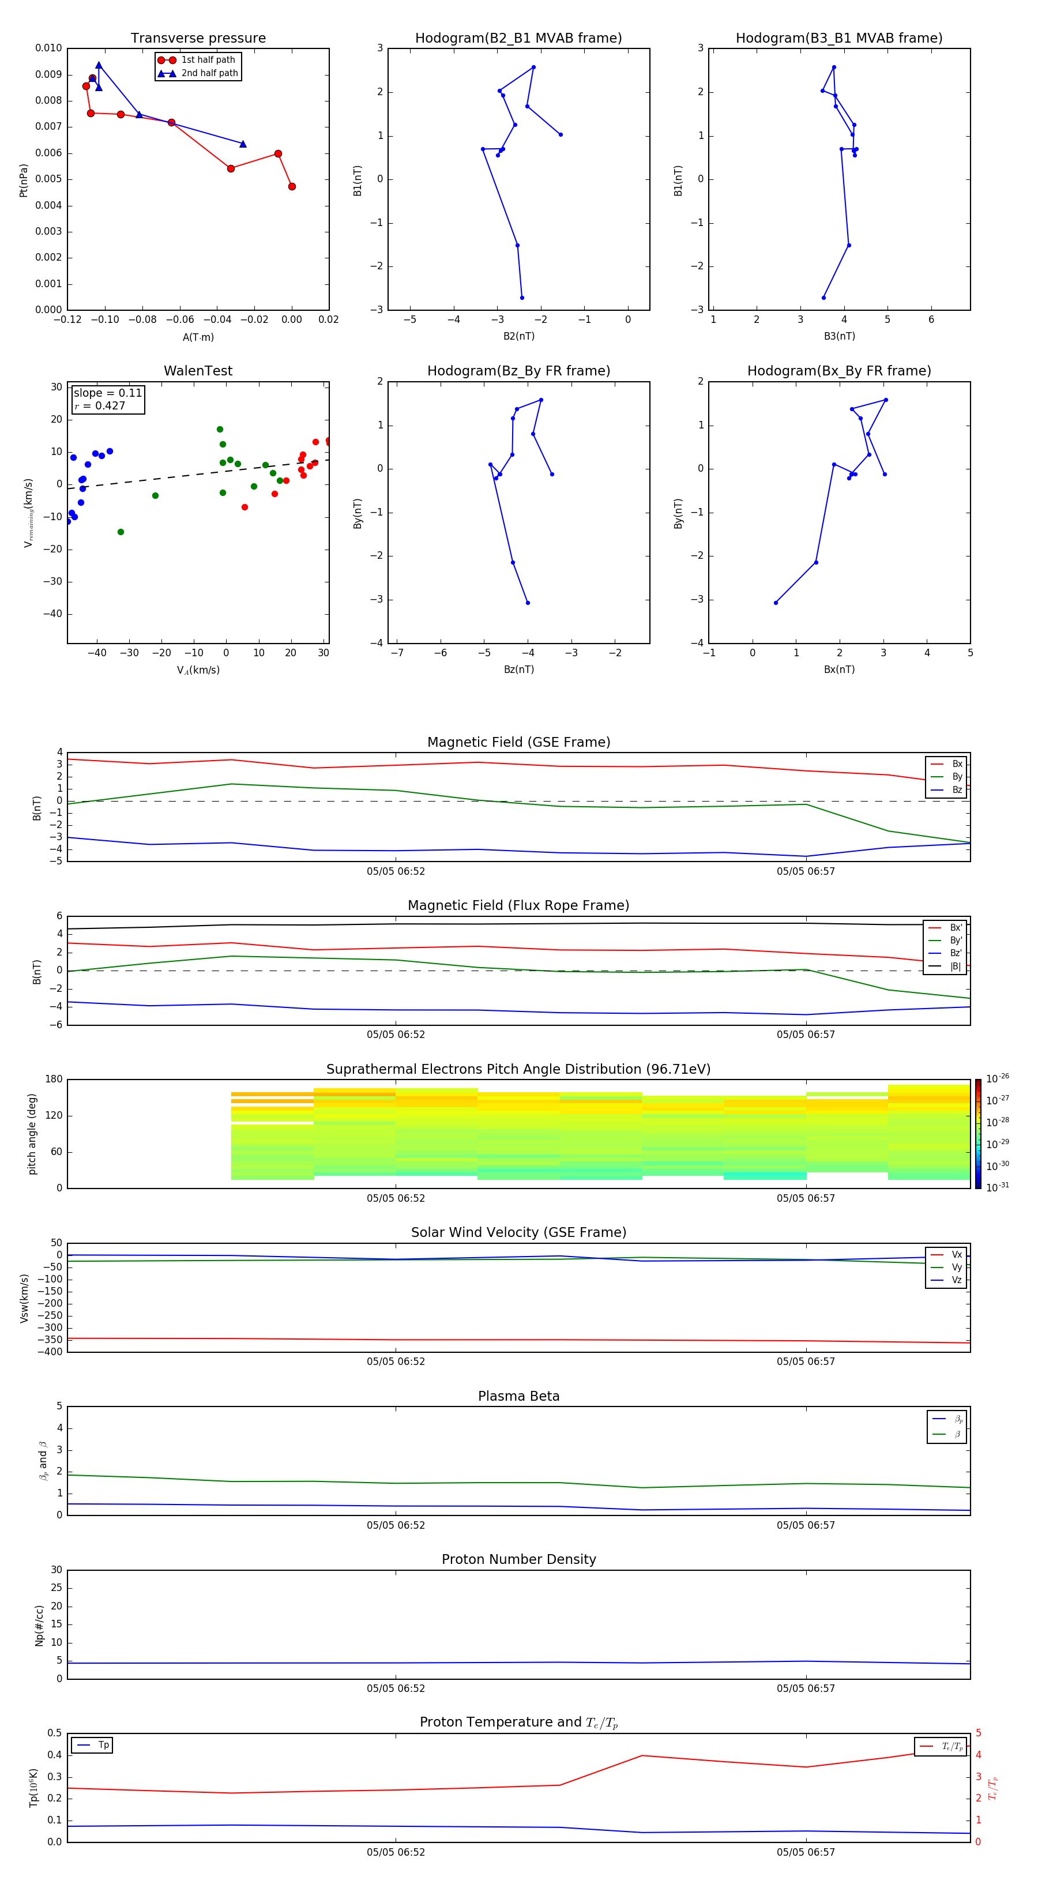The width and height of the screenshot is (1038, 1903).
Task: Click the dashed fit line in WalenTest
Action: (198, 474)
